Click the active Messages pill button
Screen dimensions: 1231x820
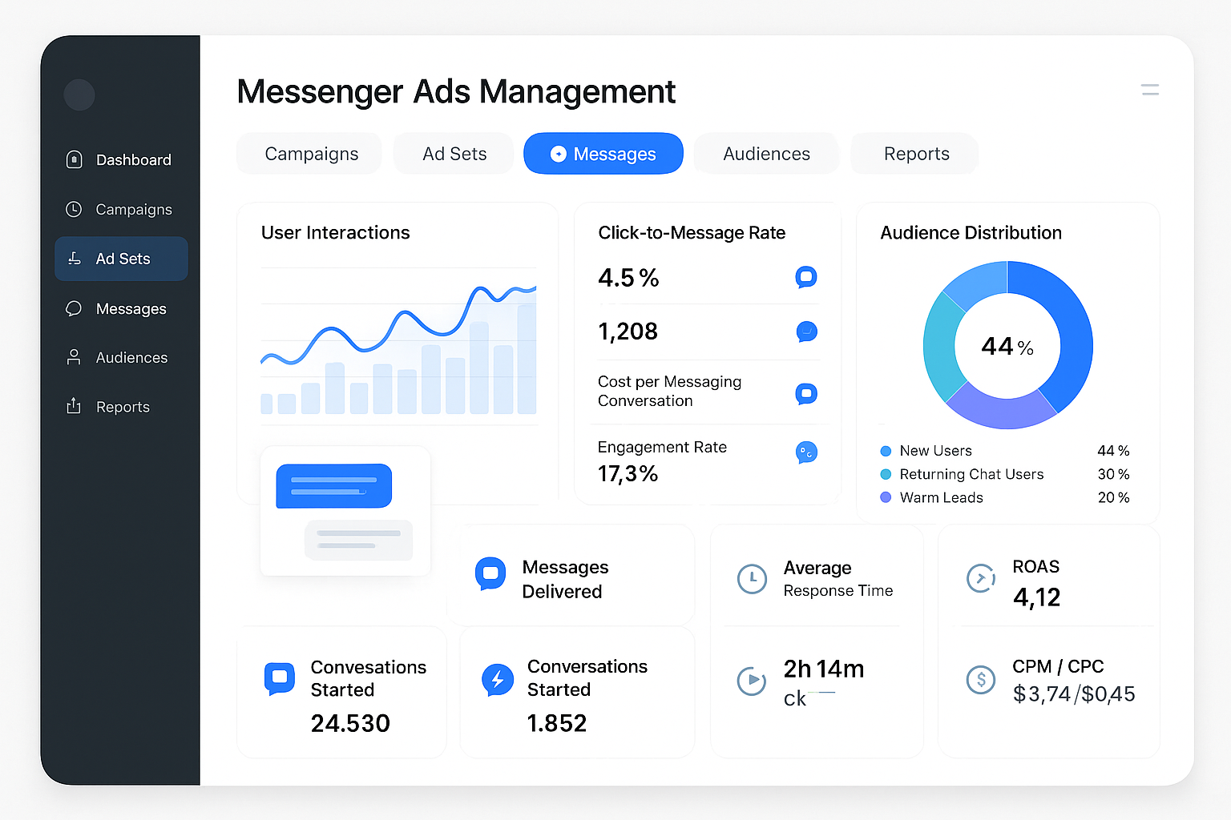pos(603,153)
